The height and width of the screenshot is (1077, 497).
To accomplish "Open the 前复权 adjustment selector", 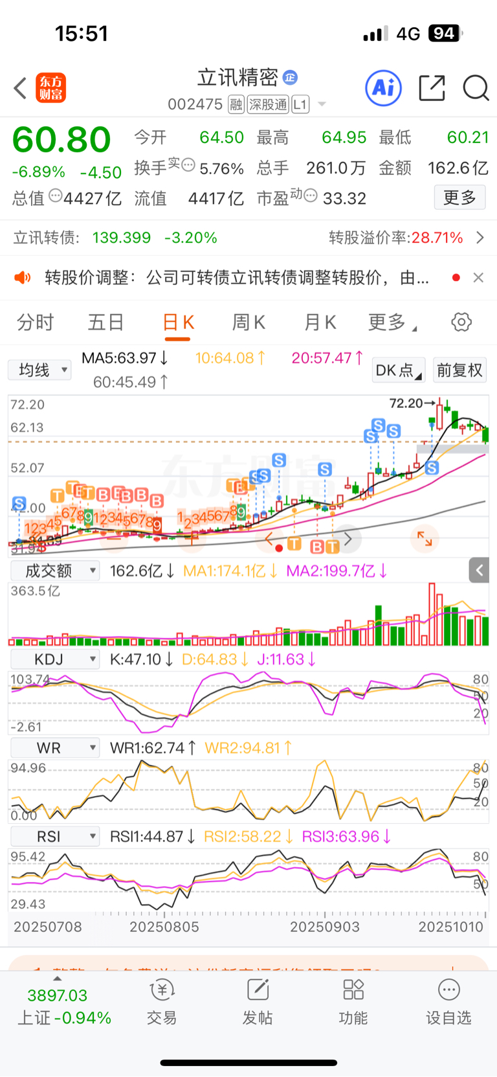I will click(x=459, y=370).
